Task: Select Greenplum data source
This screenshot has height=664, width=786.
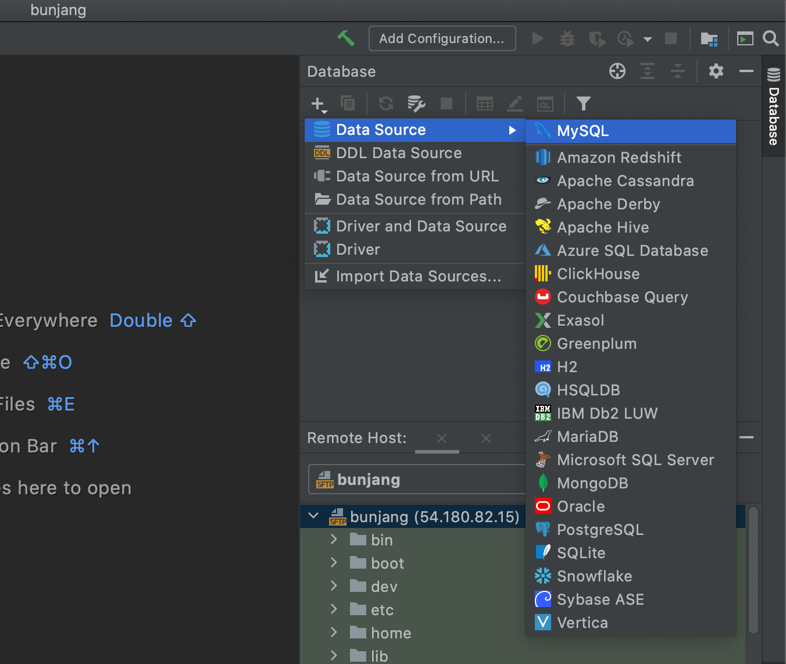Action: (x=631, y=344)
